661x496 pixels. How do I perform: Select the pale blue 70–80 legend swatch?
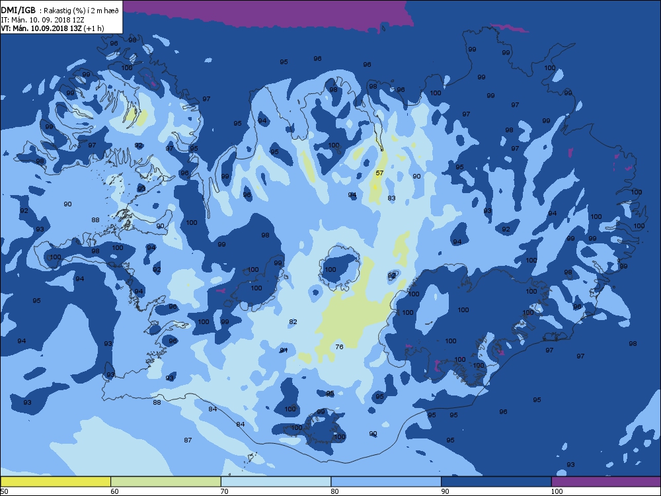276,481
